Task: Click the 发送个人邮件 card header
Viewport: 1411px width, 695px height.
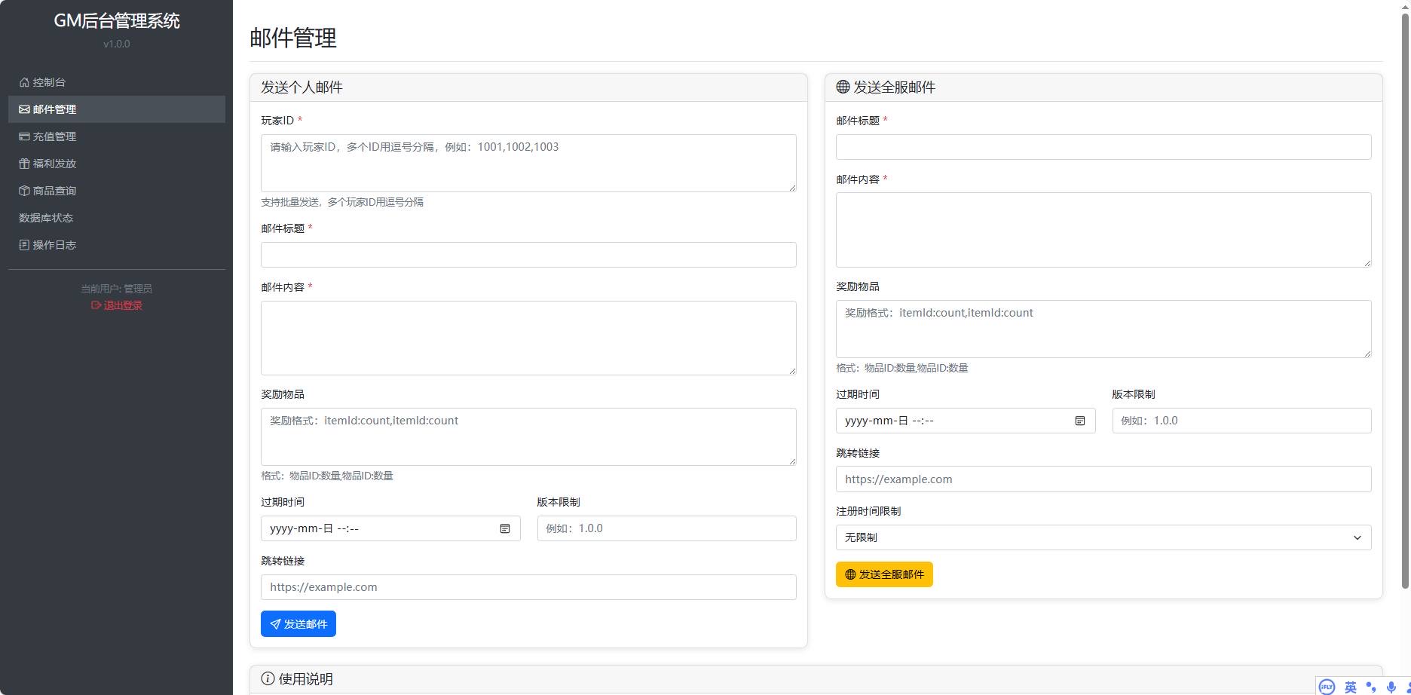Action: pos(528,87)
